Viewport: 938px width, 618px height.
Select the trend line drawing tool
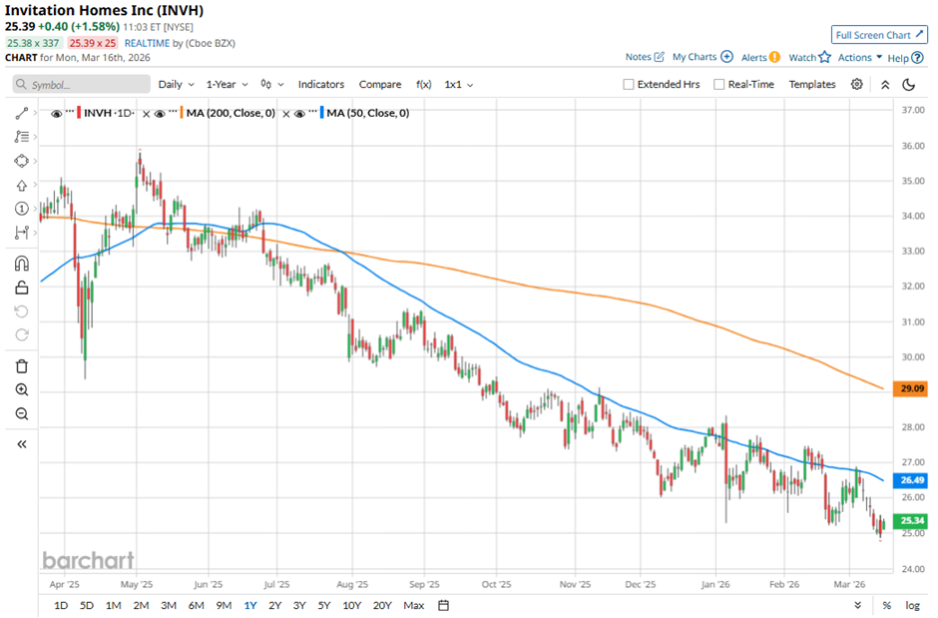pos(22,114)
